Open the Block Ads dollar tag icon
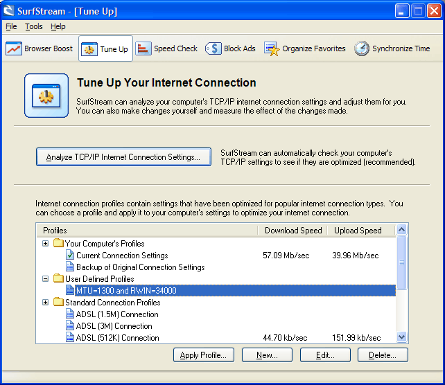The image size is (445, 385). 213,48
